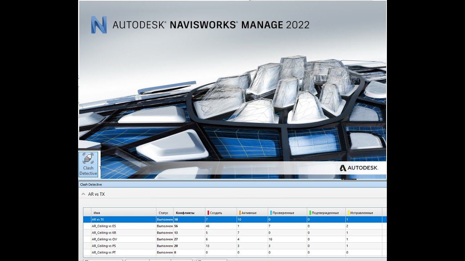
Task: Select the AR_Ceiling vs PT test
Action: pyautogui.click(x=104, y=252)
